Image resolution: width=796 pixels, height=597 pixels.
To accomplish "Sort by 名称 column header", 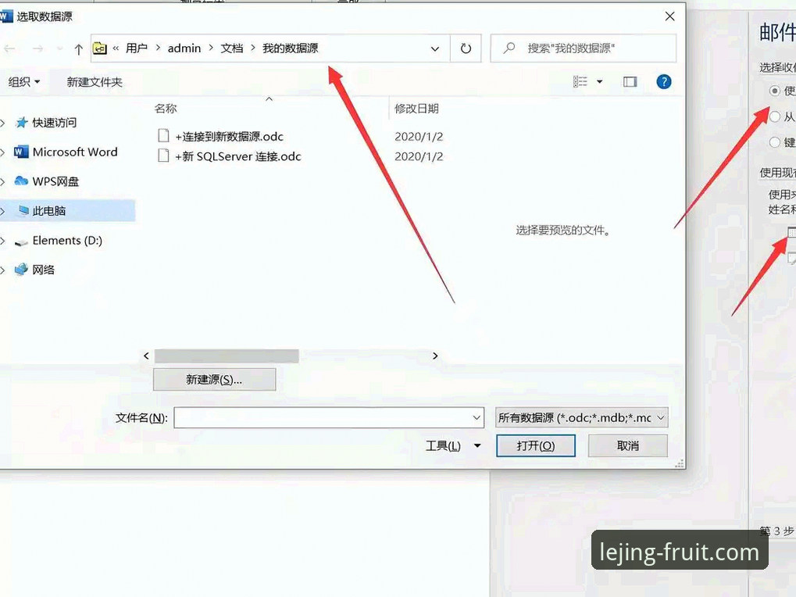I will [166, 108].
